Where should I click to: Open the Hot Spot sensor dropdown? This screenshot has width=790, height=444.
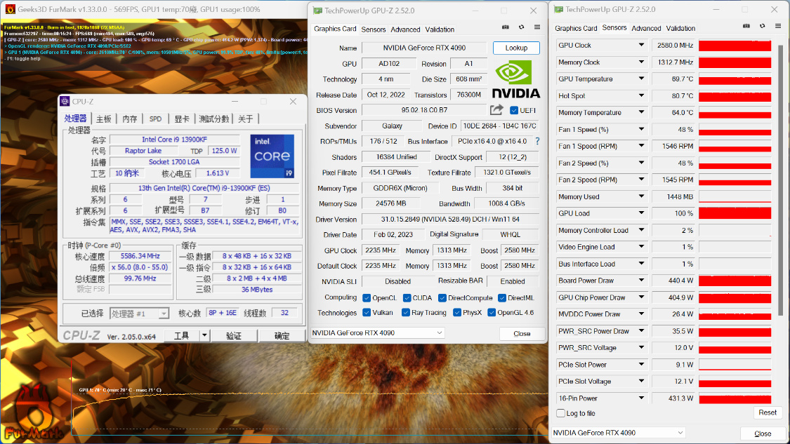coord(641,95)
